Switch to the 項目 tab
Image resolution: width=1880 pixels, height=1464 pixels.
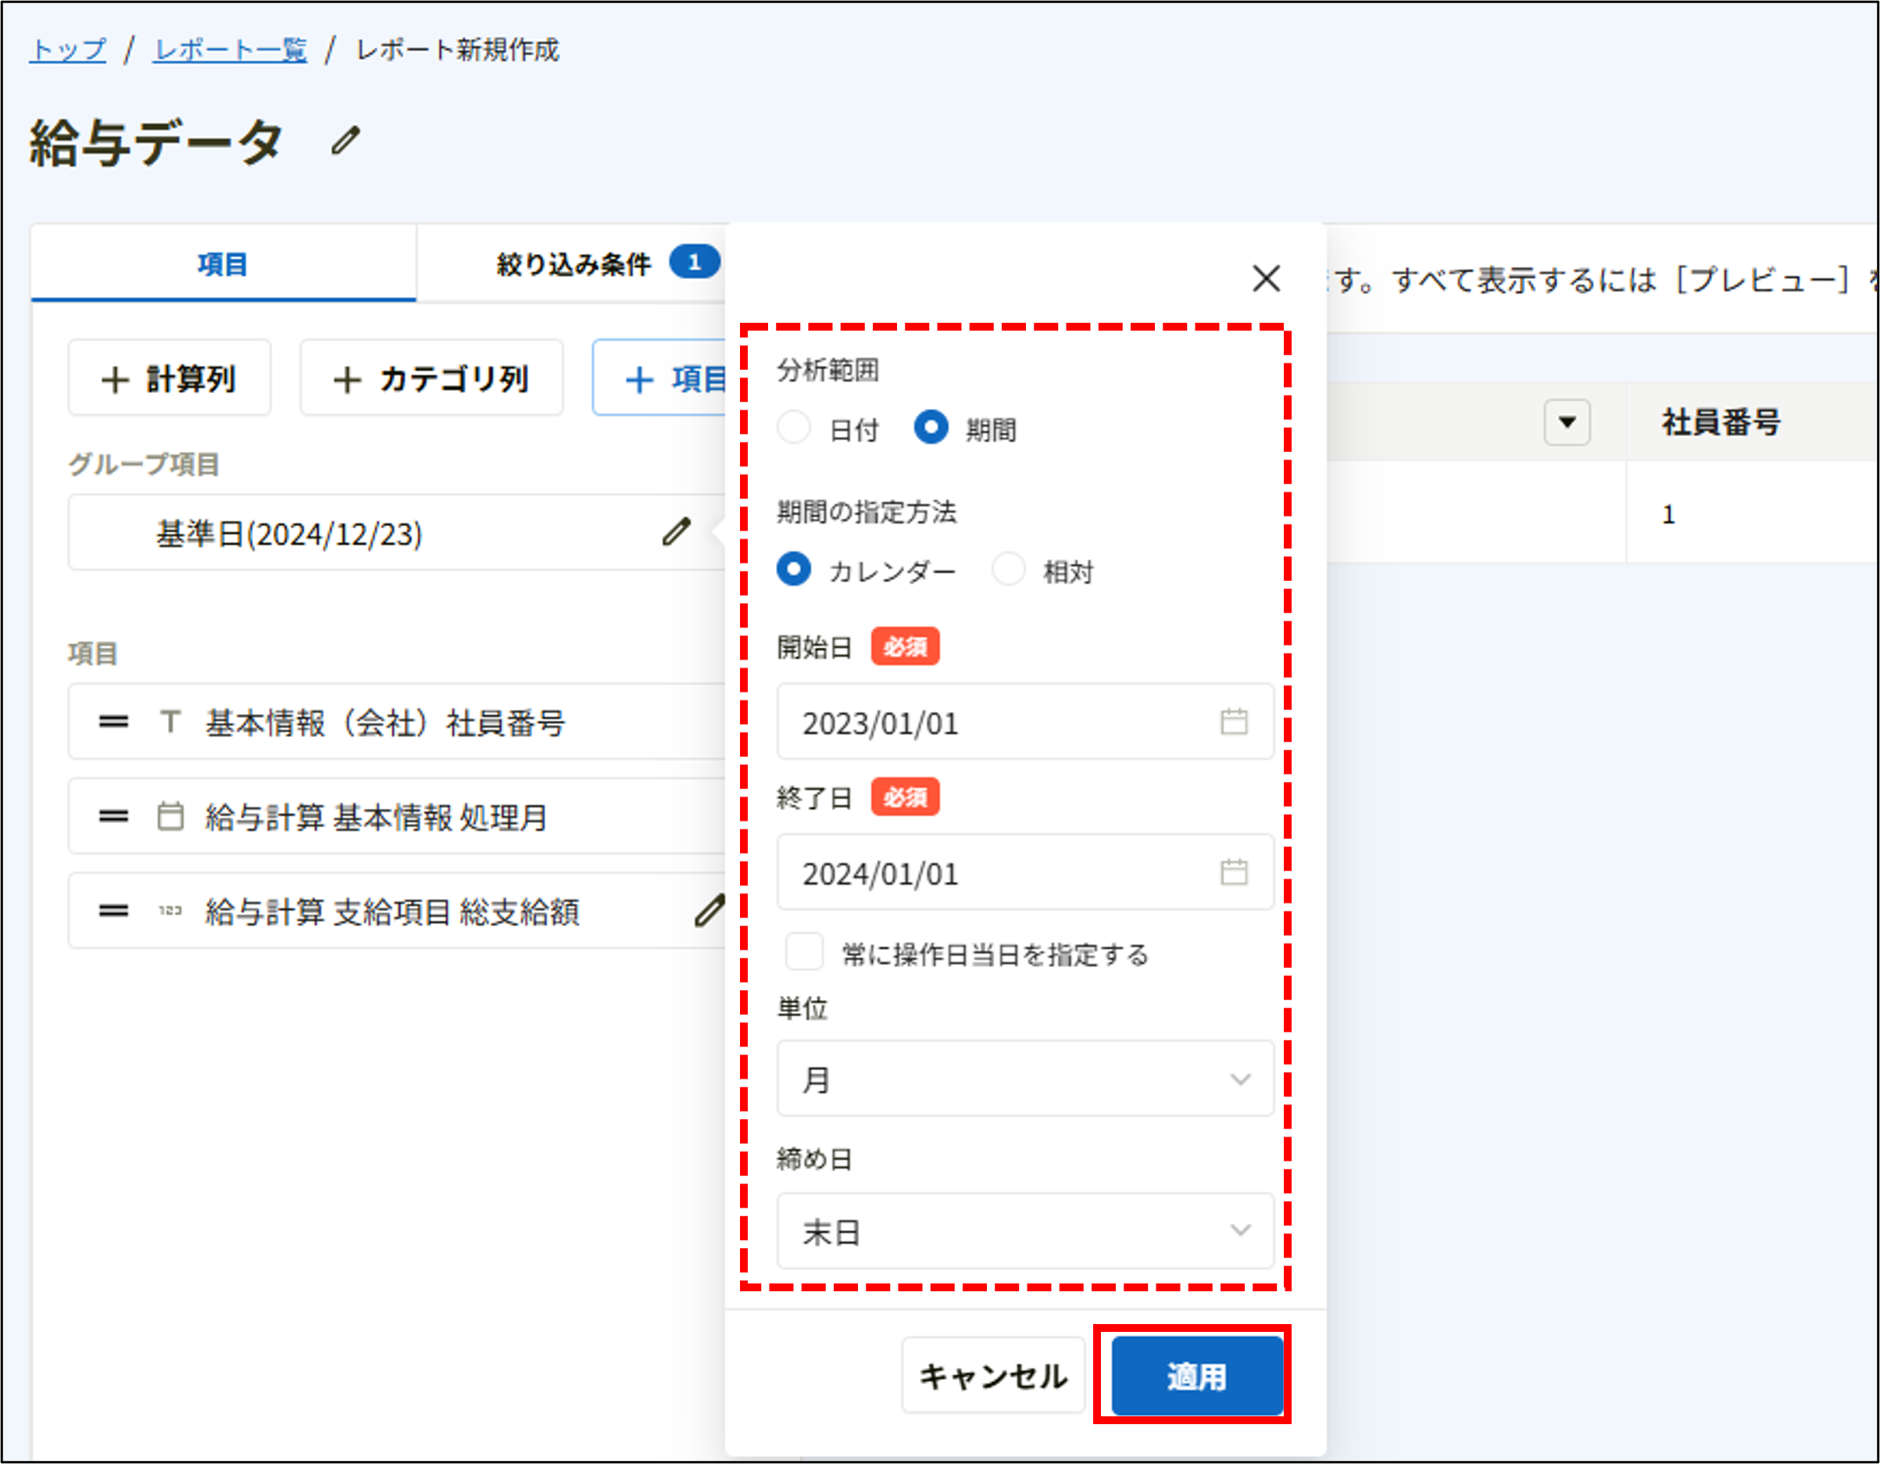pos(221,263)
